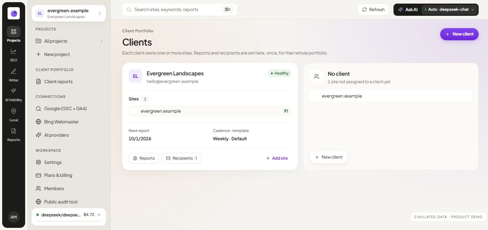The width and height of the screenshot is (488, 230).
Task: Click the Refresh button
Action: click(x=373, y=10)
